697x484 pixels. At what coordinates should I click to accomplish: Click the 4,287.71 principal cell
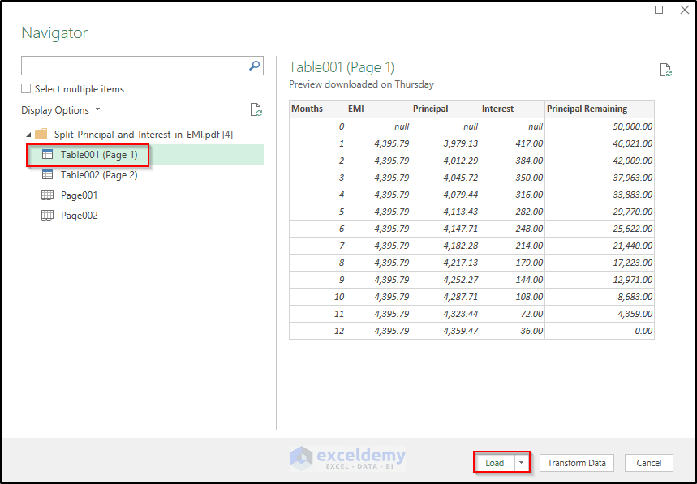(x=445, y=297)
